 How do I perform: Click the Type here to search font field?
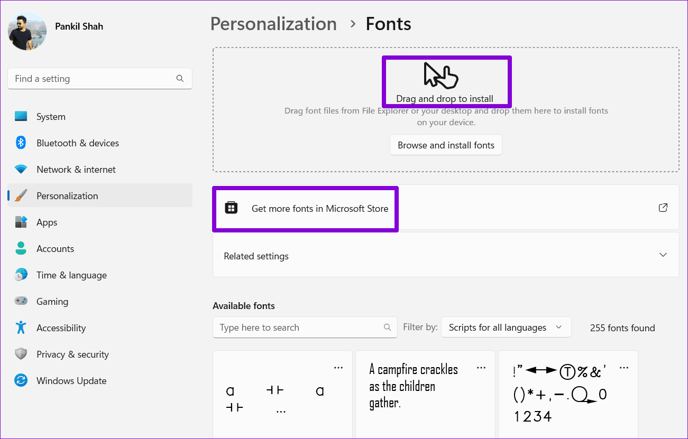[x=305, y=328]
